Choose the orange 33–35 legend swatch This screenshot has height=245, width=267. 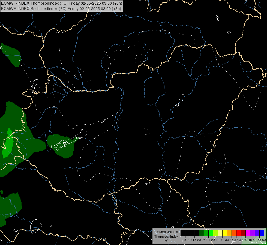(x=229, y=233)
